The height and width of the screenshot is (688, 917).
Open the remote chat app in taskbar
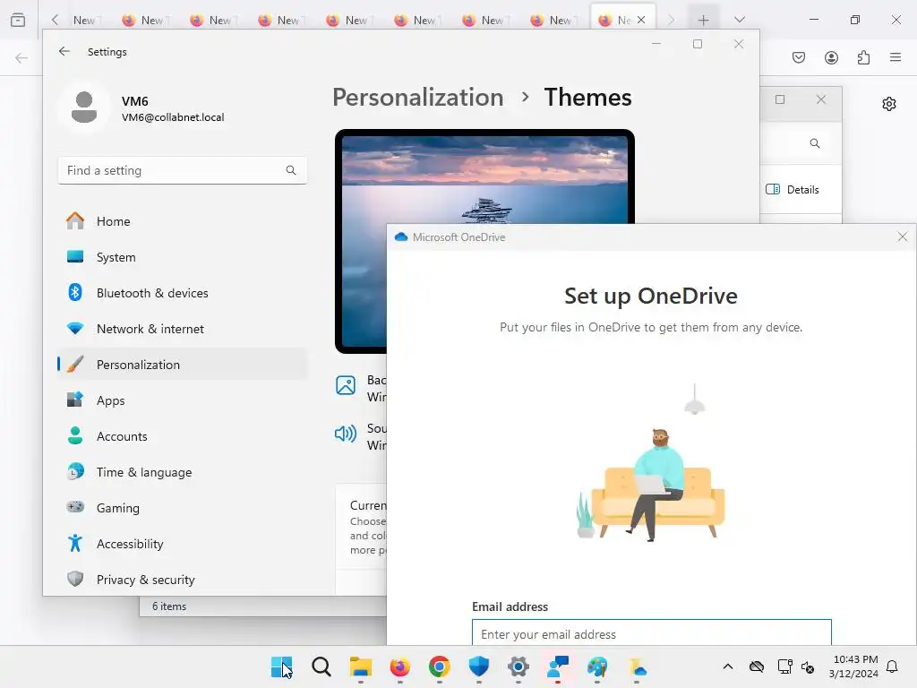(558, 666)
